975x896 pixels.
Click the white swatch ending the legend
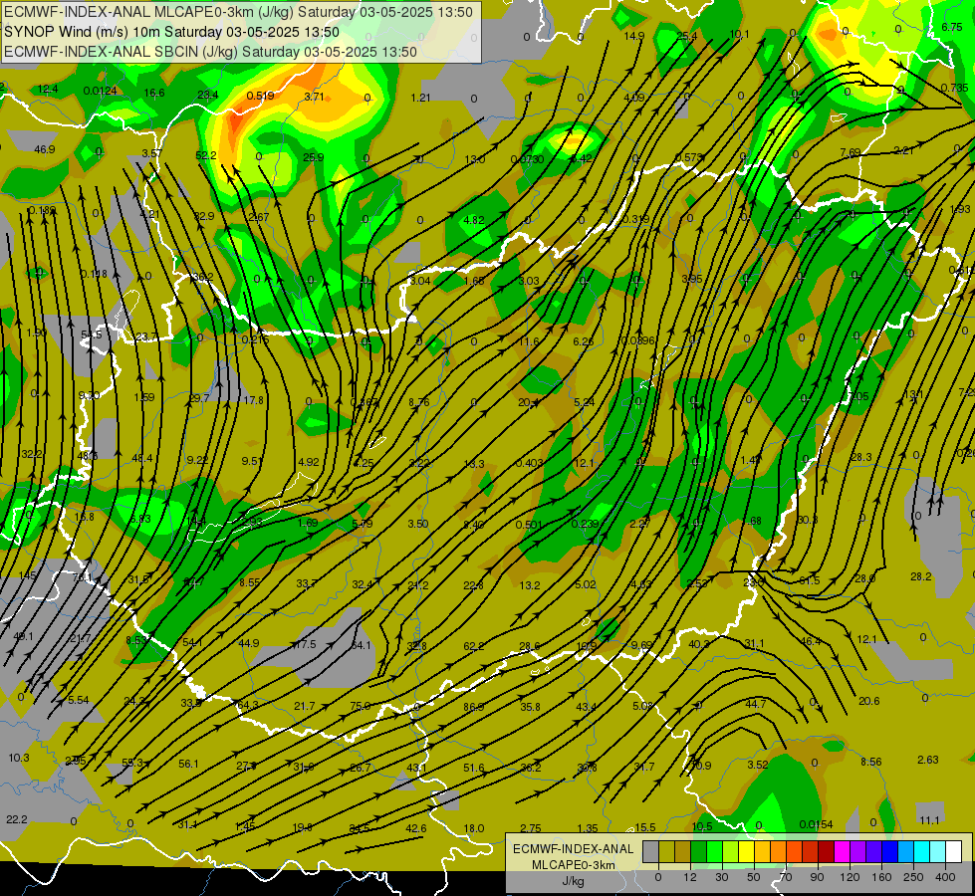(x=953, y=851)
